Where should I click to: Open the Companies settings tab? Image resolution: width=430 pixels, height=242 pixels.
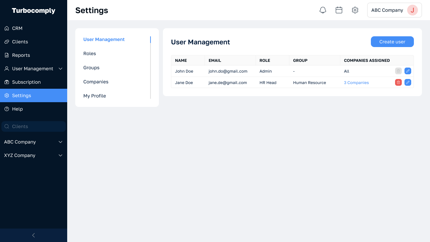96,82
